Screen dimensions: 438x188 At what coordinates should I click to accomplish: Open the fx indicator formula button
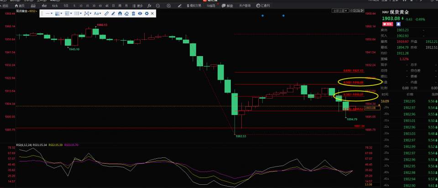tap(150, 5)
